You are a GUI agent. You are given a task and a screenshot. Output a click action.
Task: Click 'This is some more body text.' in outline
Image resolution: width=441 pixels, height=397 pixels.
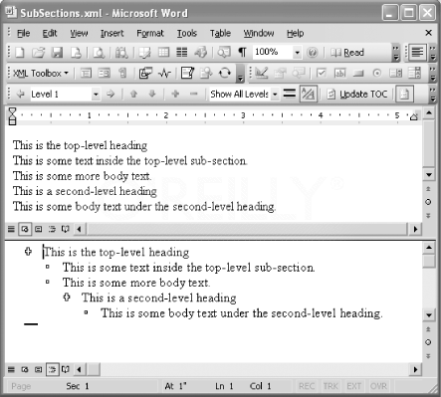[136, 283]
